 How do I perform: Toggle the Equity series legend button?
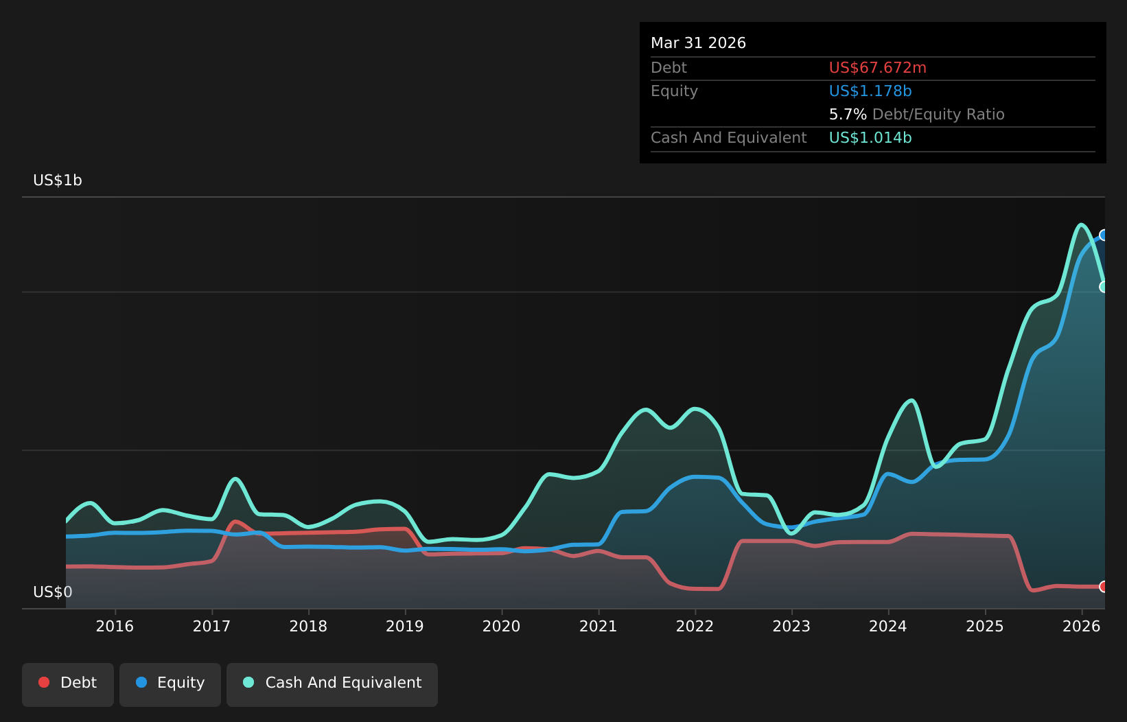[x=170, y=684]
